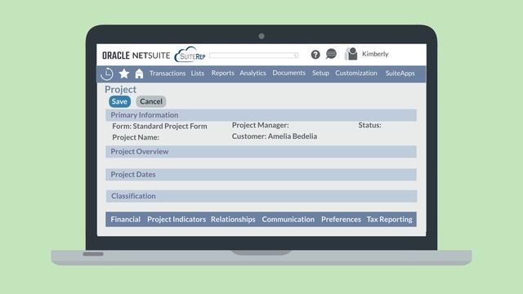Cancel editing the project
Viewport: 523px width, 294px height.
(x=151, y=101)
